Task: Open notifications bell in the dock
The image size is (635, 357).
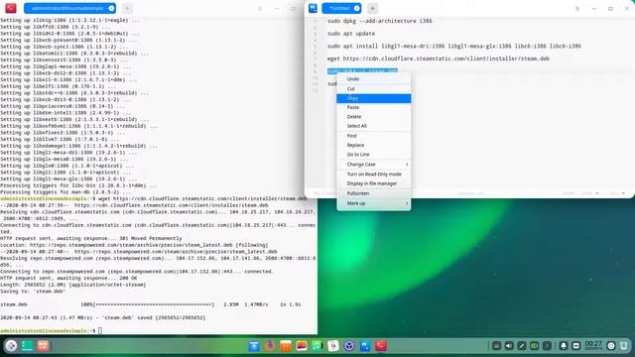Action: coord(564,346)
